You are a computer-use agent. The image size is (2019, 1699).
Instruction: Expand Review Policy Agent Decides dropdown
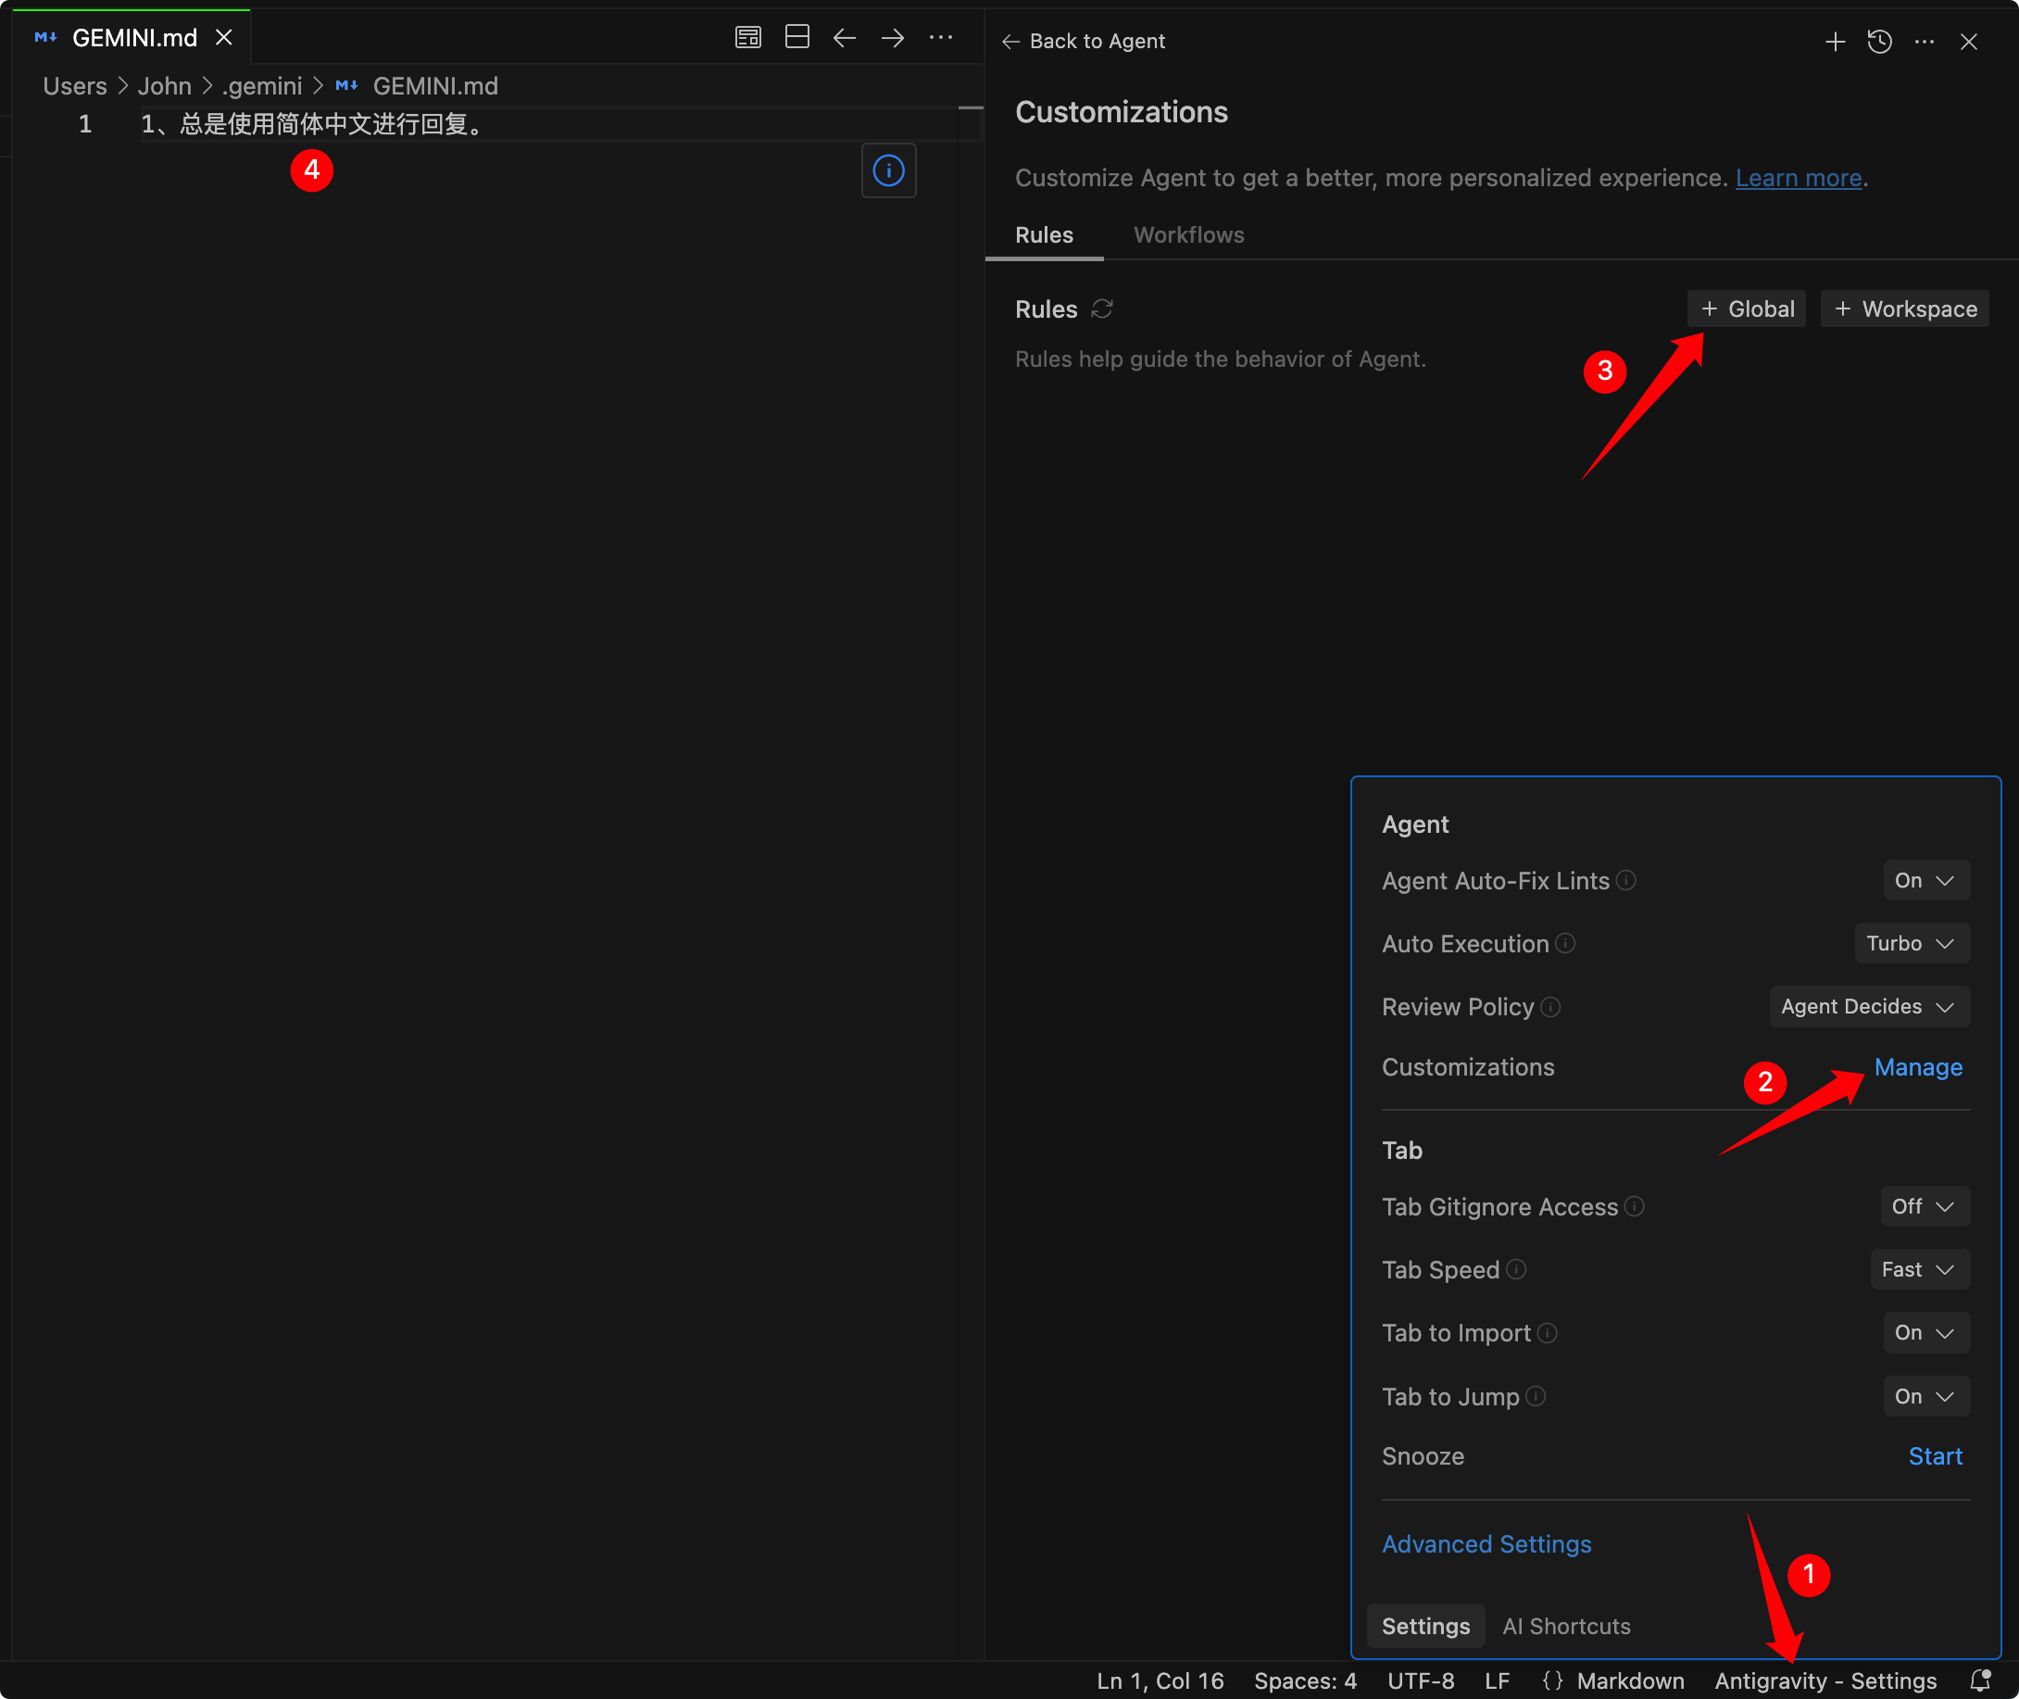coord(1868,1006)
